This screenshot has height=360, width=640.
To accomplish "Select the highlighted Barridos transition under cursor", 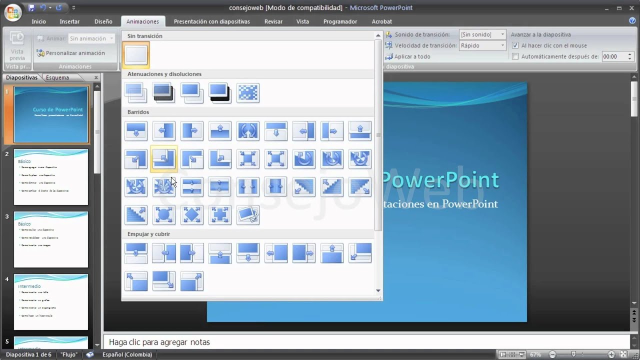I will click(164, 159).
